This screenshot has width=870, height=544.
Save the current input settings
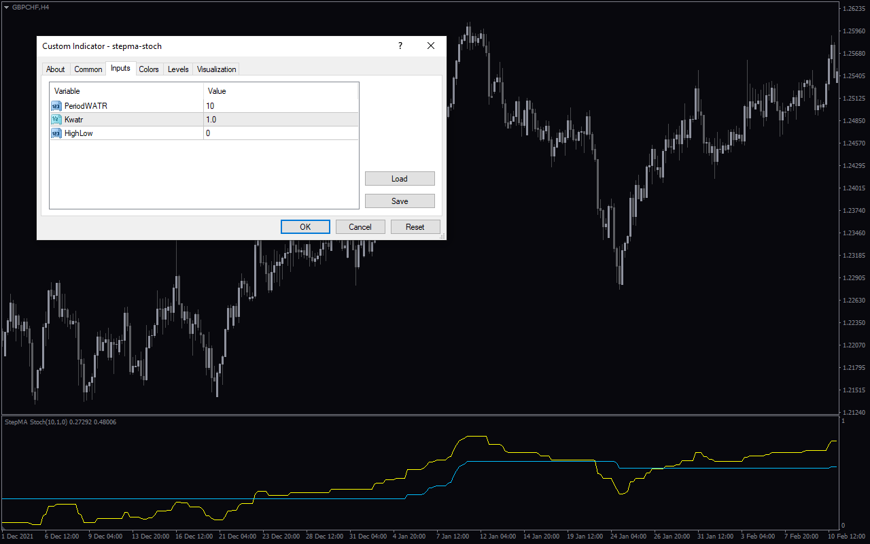[400, 201]
